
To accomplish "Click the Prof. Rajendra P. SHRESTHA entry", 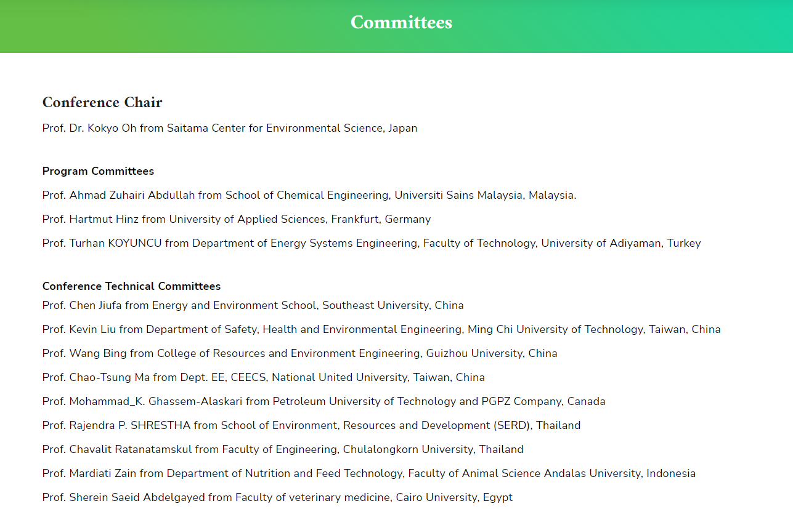I will [x=312, y=425].
